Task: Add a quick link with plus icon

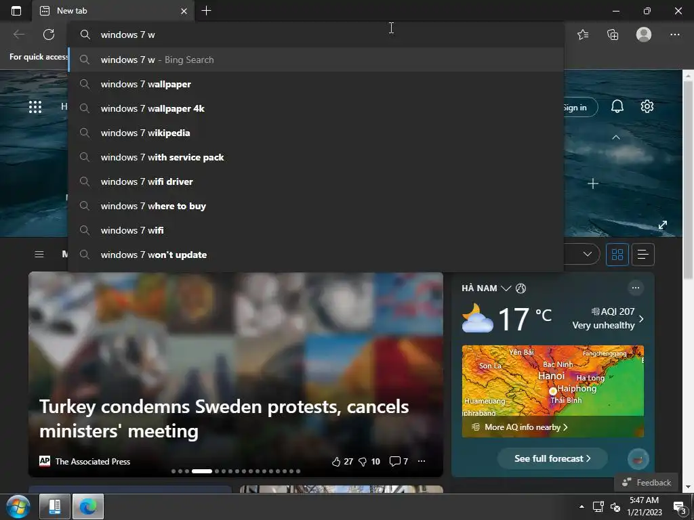Action: [x=592, y=183]
